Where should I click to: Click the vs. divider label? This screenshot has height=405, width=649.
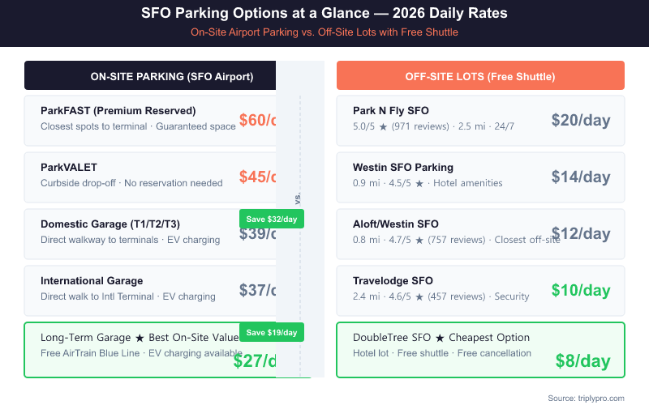pyautogui.click(x=299, y=198)
